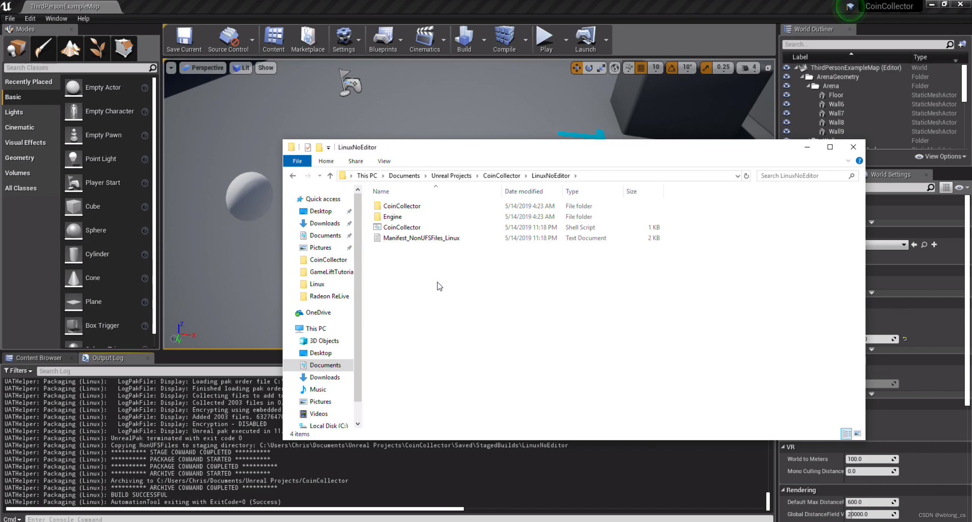The image size is (972, 522).
Task: Toggle visibility of Wall8 actor
Action: click(x=786, y=122)
